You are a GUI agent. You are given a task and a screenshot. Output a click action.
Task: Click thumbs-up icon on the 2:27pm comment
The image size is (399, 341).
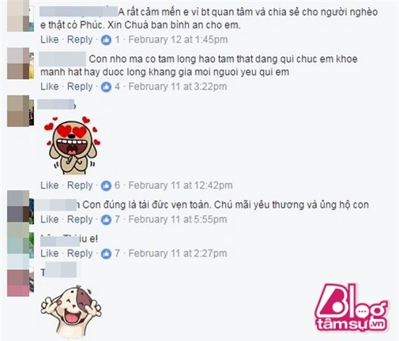coord(106,253)
